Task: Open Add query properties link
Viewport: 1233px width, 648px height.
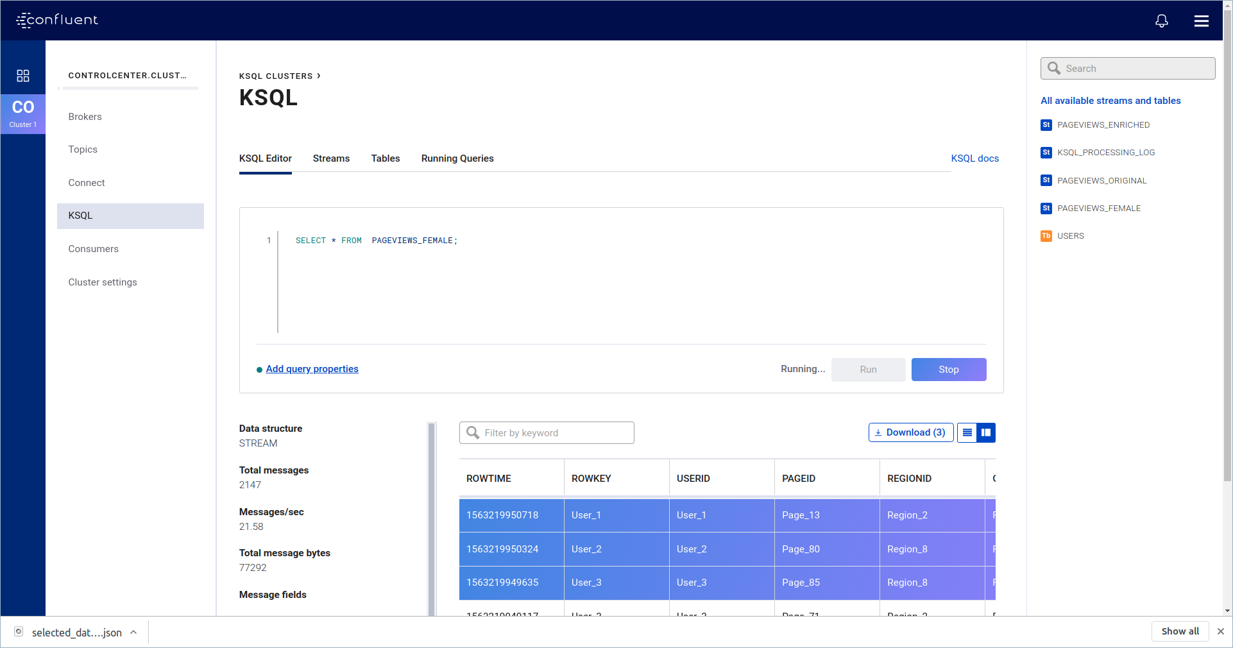Action: (x=312, y=369)
